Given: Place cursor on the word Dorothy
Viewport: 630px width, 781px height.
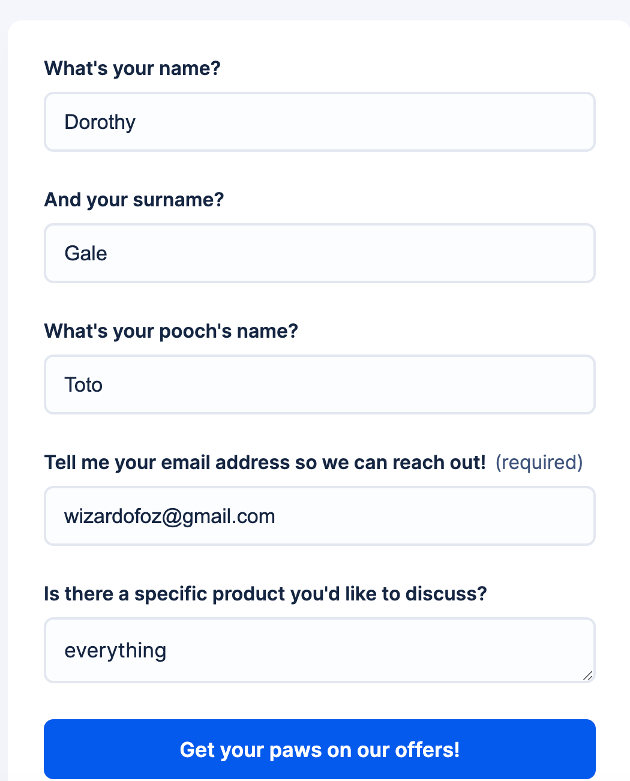Looking at the screenshot, I should coord(100,122).
